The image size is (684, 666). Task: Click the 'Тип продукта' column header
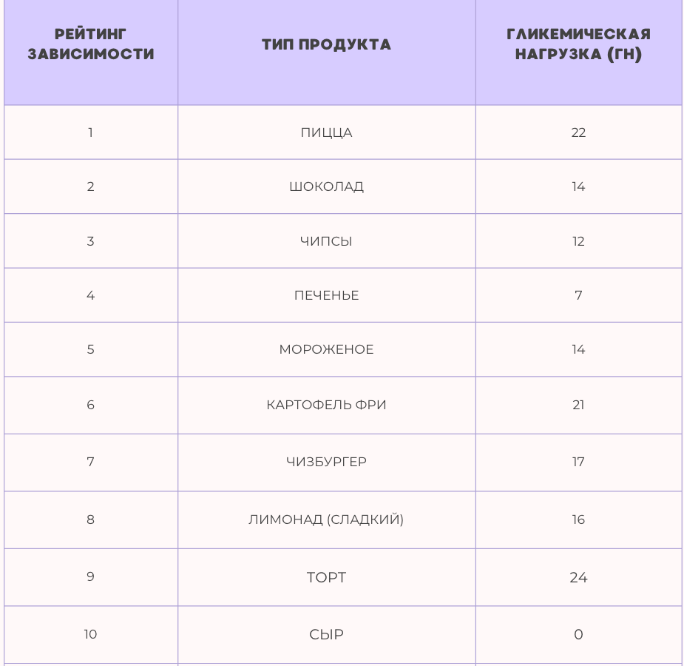click(326, 44)
